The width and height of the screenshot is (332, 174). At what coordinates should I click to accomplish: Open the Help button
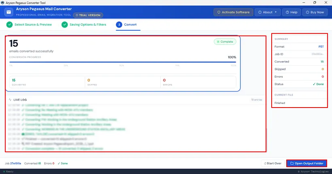(x=292, y=12)
